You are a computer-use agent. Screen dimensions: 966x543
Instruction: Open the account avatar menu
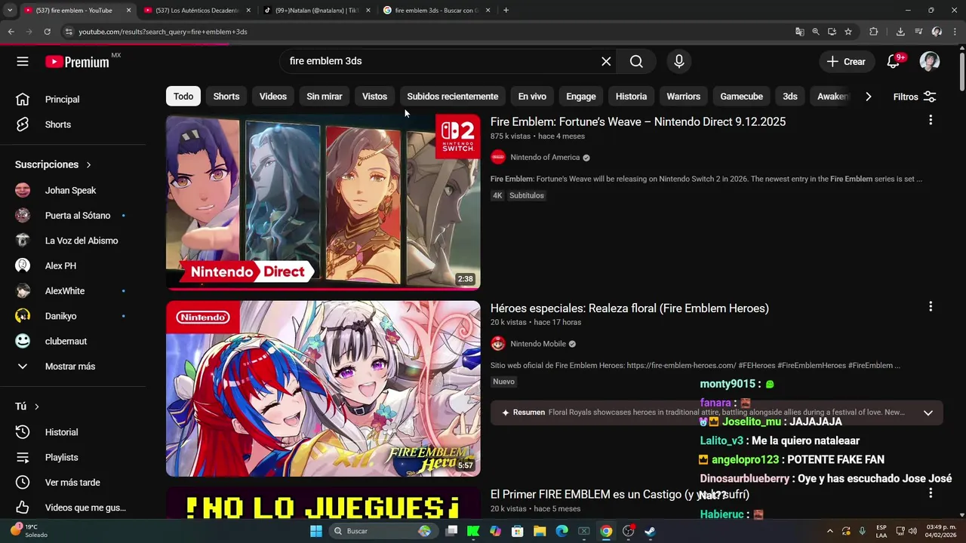[x=930, y=62]
